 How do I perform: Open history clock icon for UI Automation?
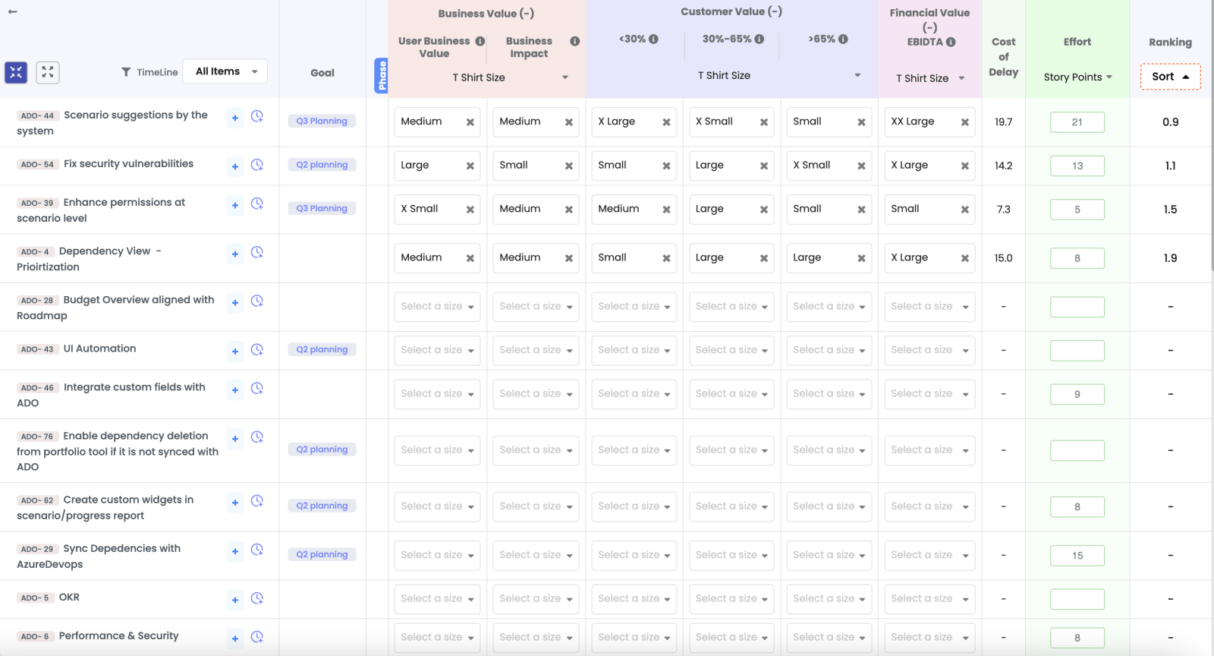pyautogui.click(x=257, y=350)
